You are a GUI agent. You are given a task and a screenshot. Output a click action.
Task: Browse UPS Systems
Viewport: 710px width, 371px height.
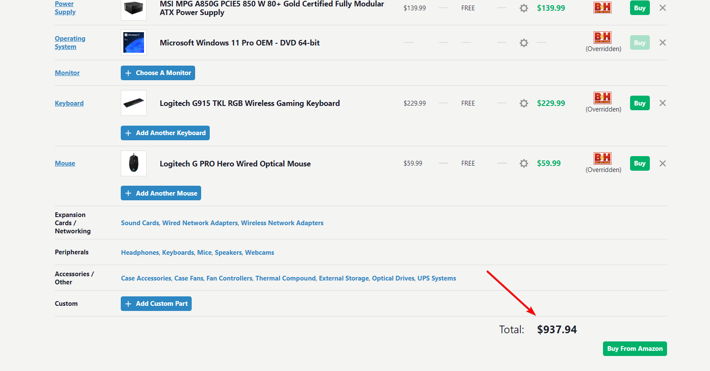(437, 278)
